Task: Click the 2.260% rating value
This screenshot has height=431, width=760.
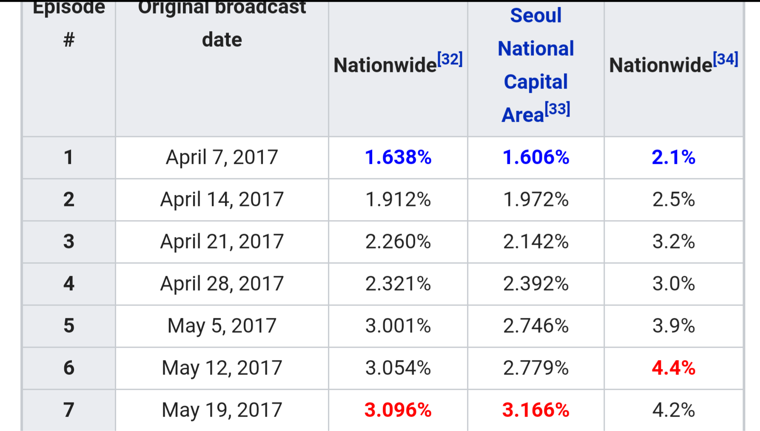Action: [x=398, y=242]
